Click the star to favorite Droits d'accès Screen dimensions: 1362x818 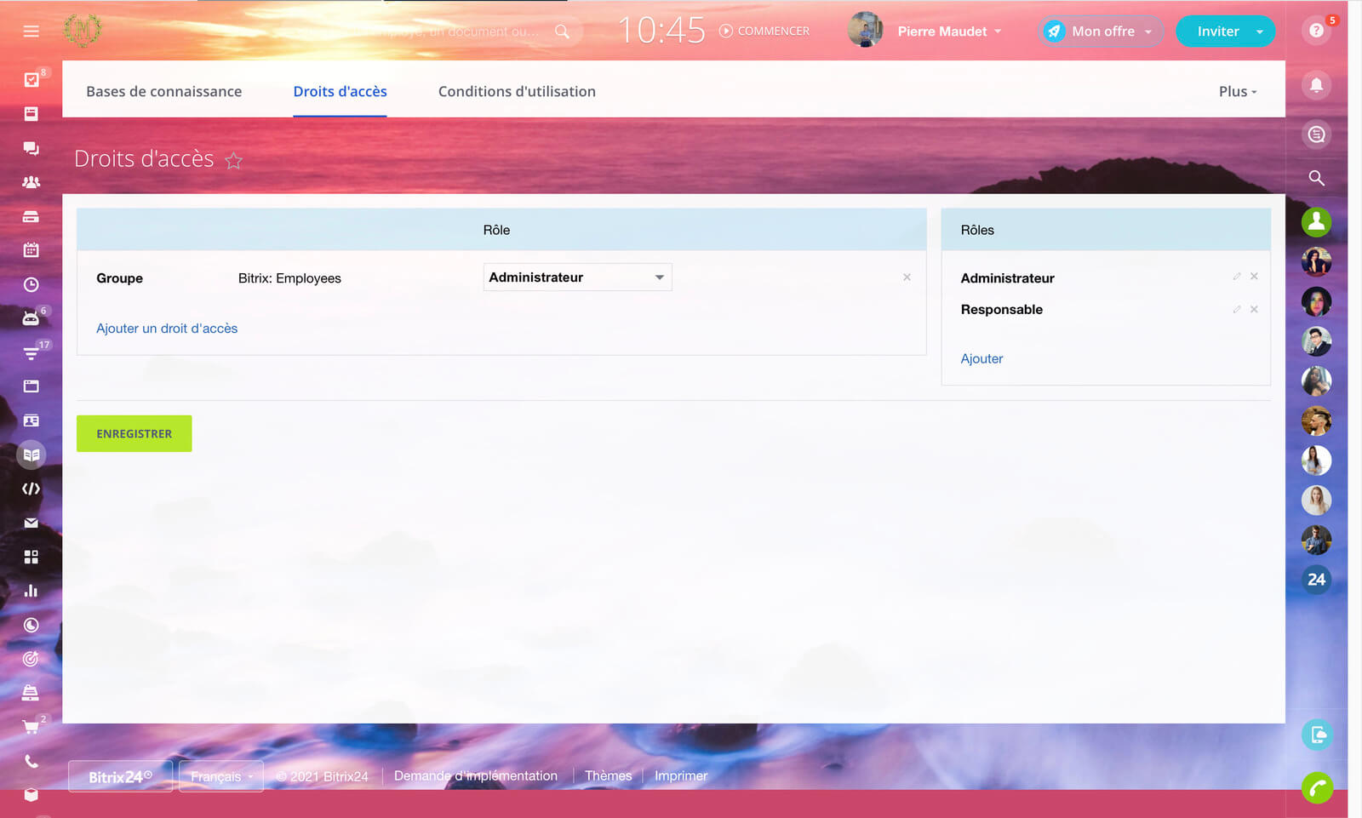click(x=234, y=160)
